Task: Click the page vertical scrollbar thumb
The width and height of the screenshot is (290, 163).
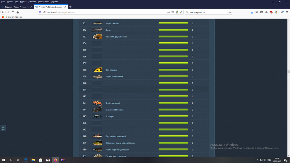Action: click(289, 72)
